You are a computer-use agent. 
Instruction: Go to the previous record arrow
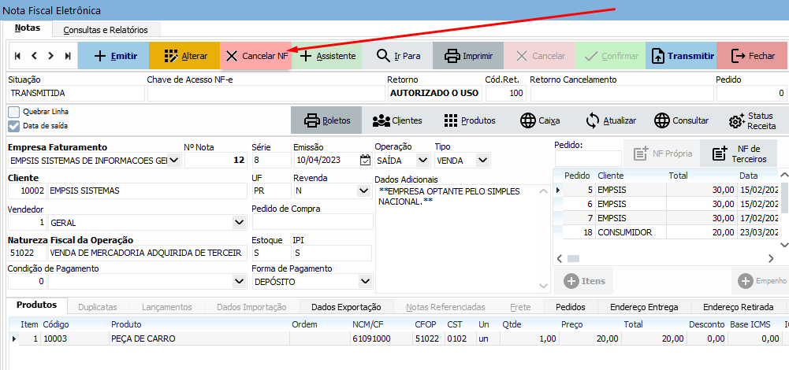pyautogui.click(x=34, y=56)
